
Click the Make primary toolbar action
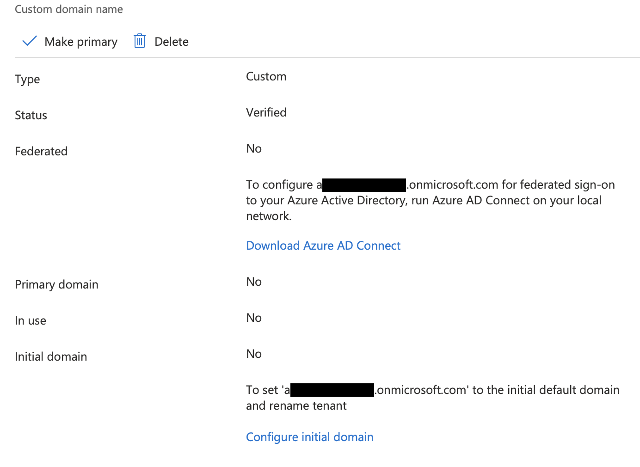80,41
